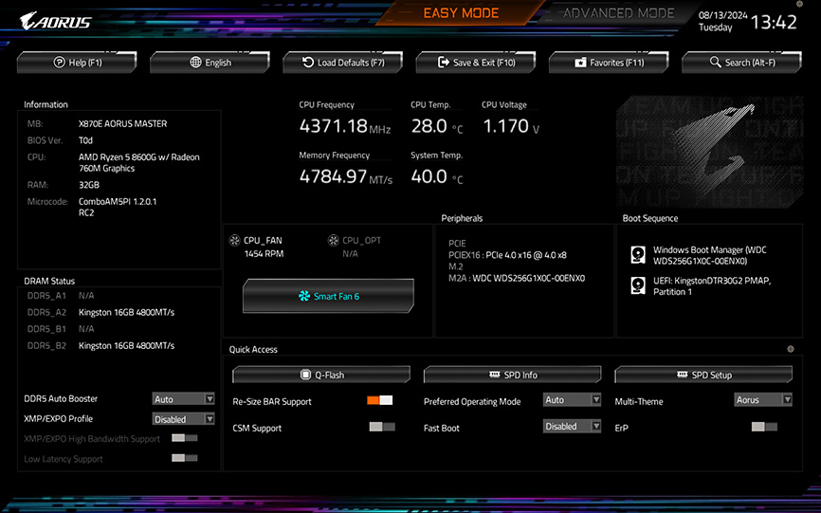Click the Save & Exit door icon
821x513 pixels.
click(443, 63)
